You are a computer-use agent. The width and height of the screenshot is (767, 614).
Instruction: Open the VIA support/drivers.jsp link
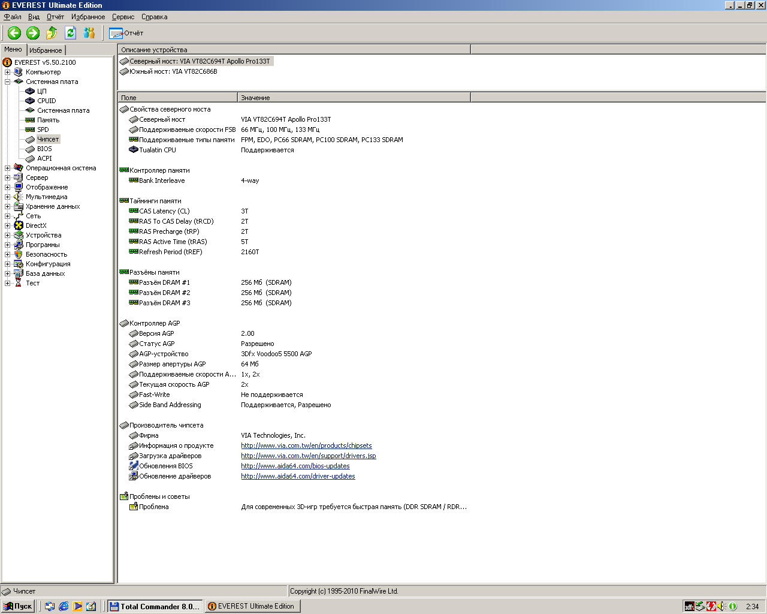point(309,456)
